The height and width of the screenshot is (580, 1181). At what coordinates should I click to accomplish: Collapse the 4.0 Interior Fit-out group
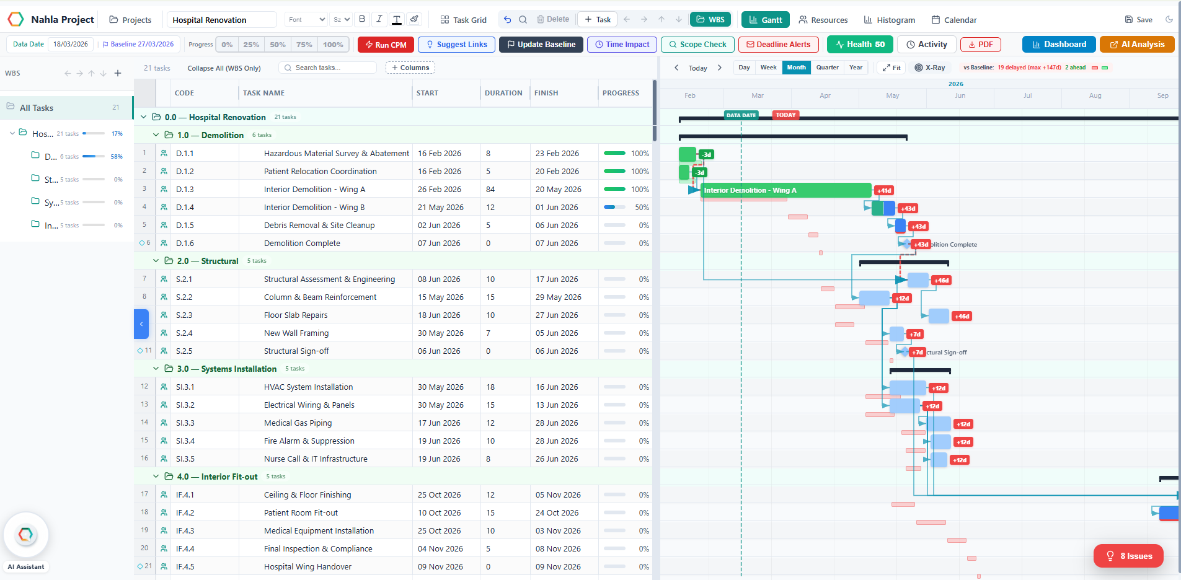click(156, 477)
